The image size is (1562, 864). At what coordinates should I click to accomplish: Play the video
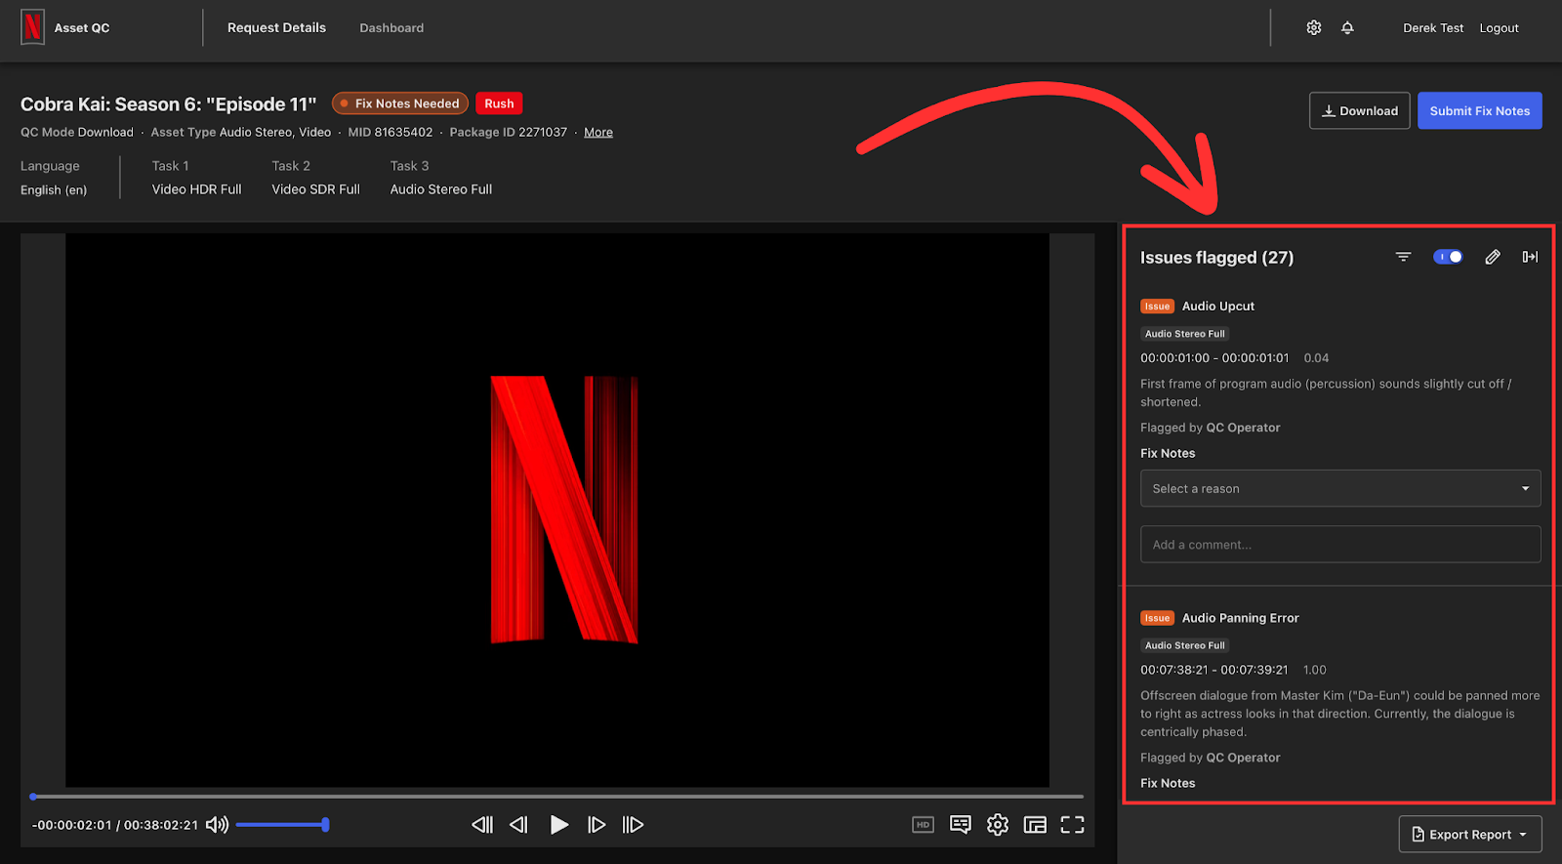[x=558, y=825]
